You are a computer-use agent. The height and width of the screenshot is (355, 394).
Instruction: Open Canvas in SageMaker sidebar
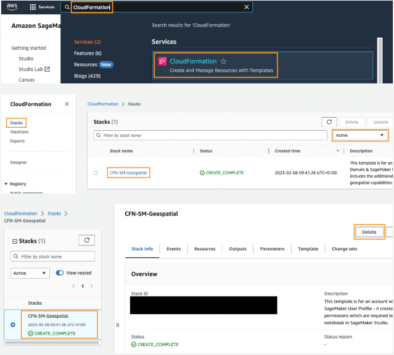tap(27, 80)
